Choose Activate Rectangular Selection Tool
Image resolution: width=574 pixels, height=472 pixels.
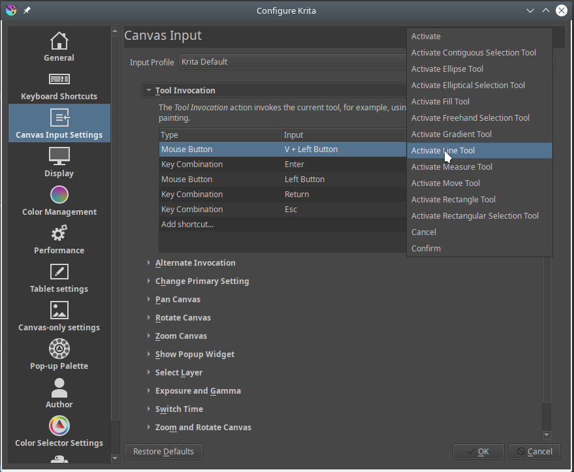tap(479, 216)
